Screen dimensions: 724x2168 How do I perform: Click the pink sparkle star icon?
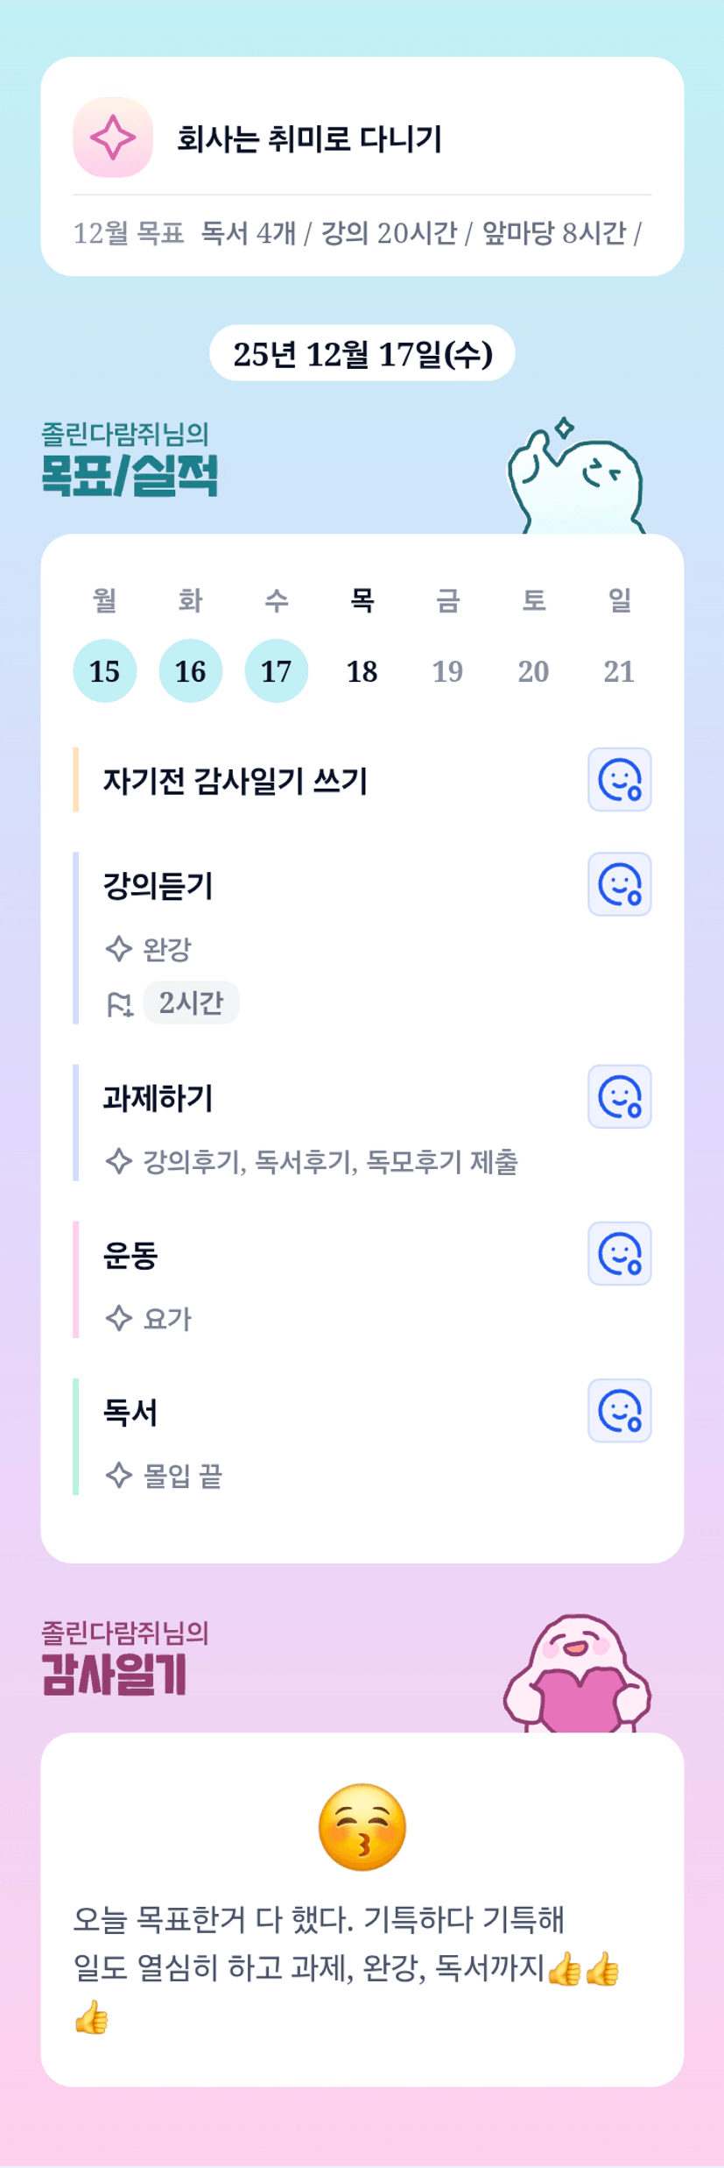coord(113,138)
